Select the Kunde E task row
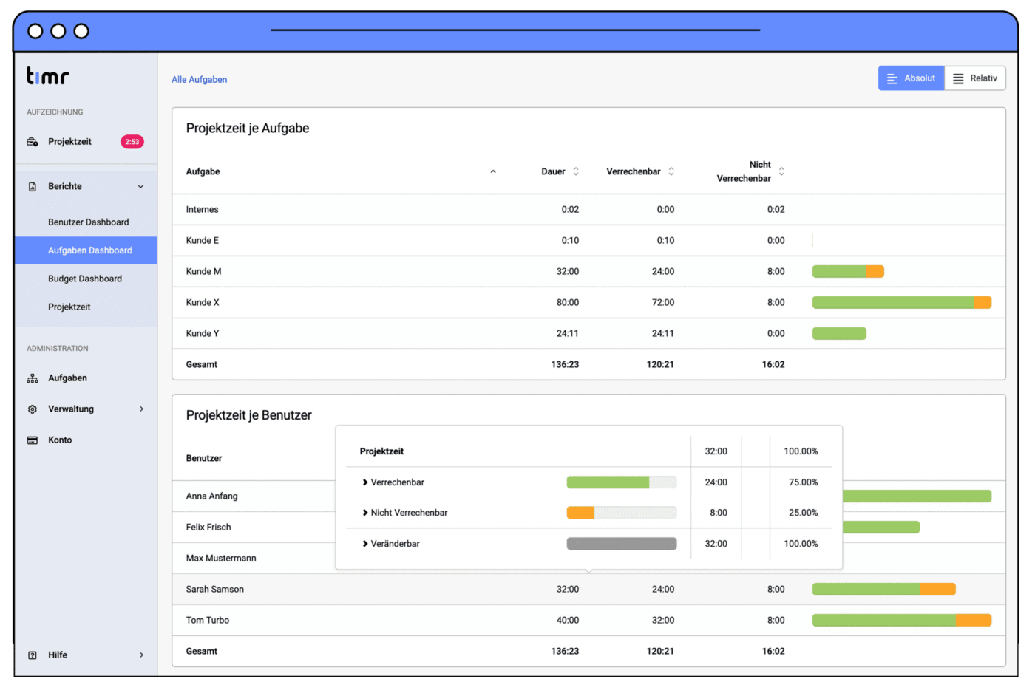Screen dimensions: 1035x693 pyautogui.click(x=588, y=241)
